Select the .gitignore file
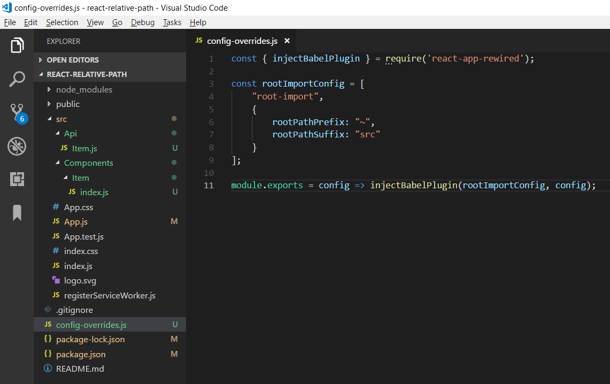Screen dimensions: 610x384 [x=74, y=310]
